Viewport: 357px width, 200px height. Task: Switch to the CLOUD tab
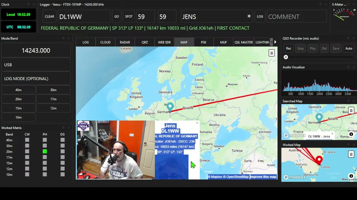point(105,42)
